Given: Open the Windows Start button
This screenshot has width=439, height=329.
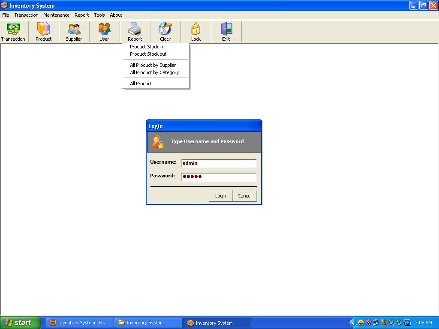Looking at the screenshot, I should [x=20, y=323].
